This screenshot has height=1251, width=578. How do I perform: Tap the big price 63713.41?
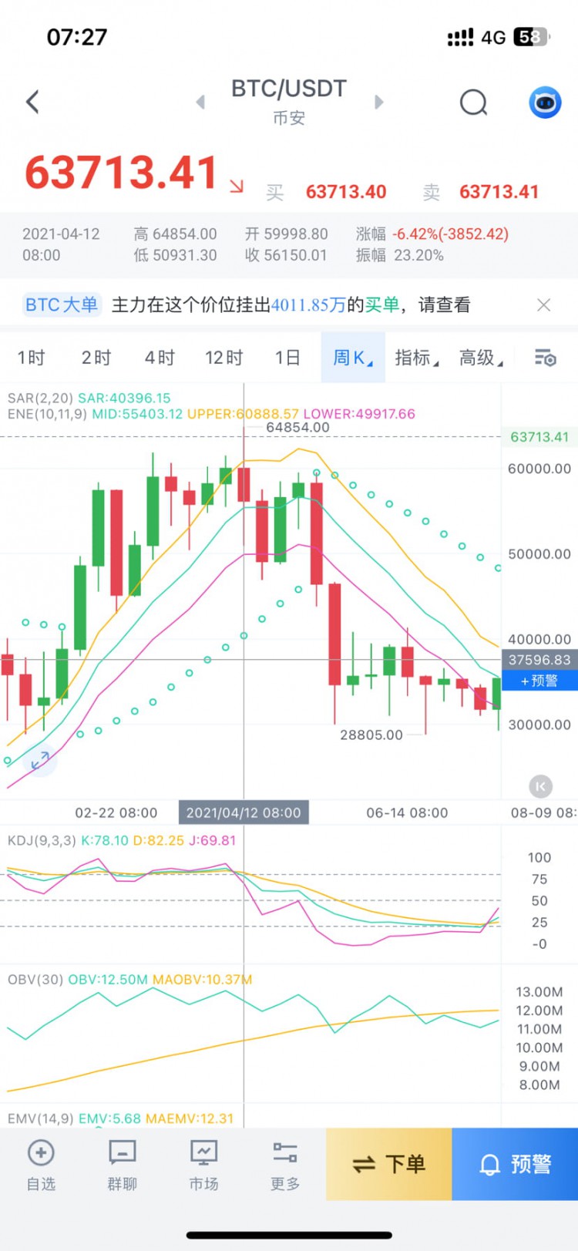point(122,173)
